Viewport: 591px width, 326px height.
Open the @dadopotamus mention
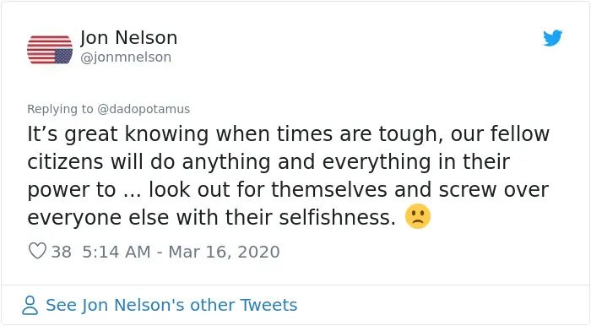click(144, 109)
